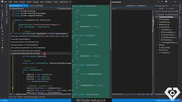Click the notifications icon in status bar
Image resolution: width=182 pixels, height=102 pixels.
[179, 101]
